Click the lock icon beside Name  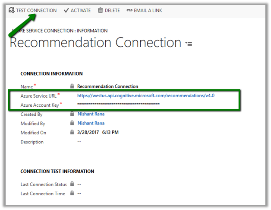point(72,86)
